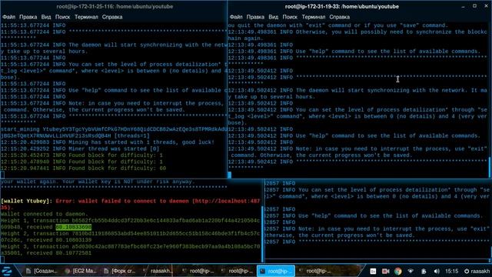
Task: Open the Wi-Fi network tray icon
Action: click(x=411, y=271)
